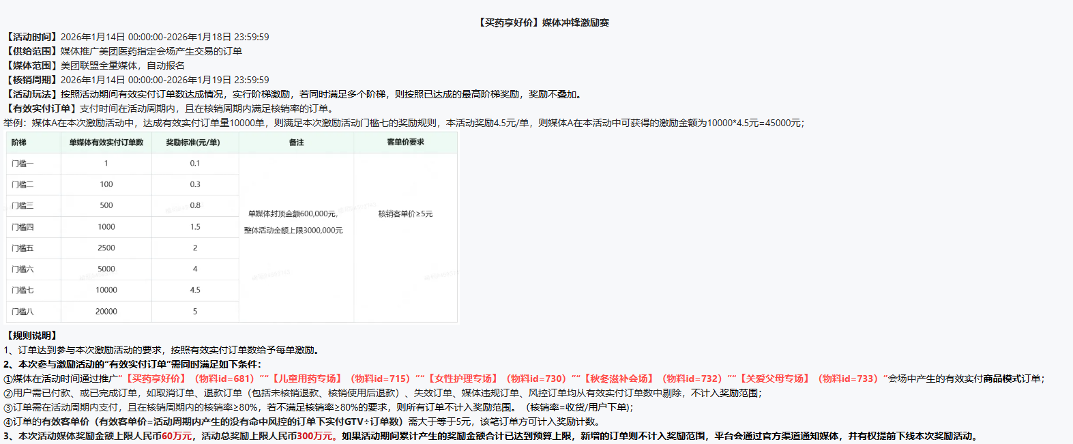This screenshot has width=1073, height=444.
Task: Click the 奖励标准(元/单) column header
Action: tap(193, 143)
